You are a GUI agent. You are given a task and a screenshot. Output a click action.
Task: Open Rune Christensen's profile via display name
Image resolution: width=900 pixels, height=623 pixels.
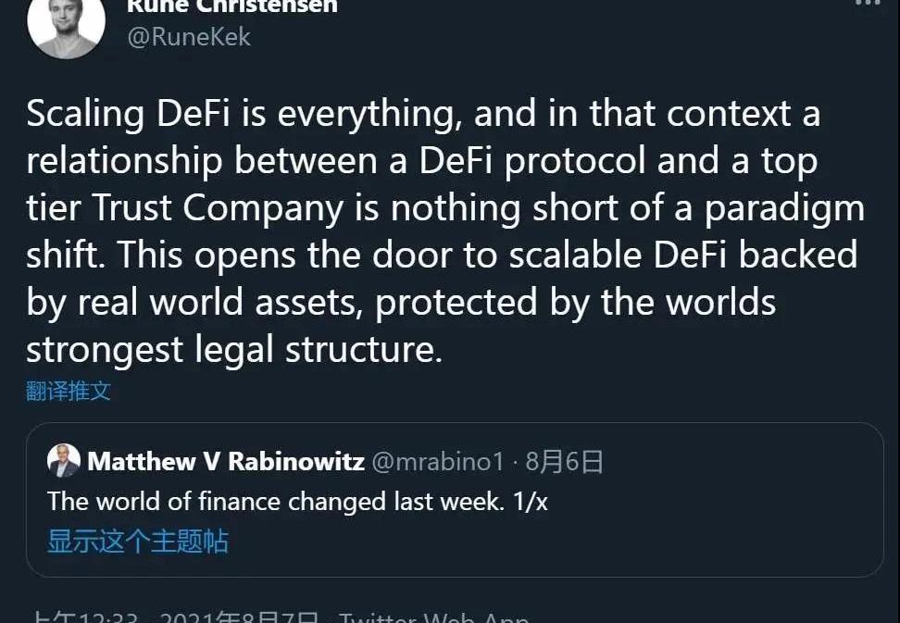(x=231, y=6)
